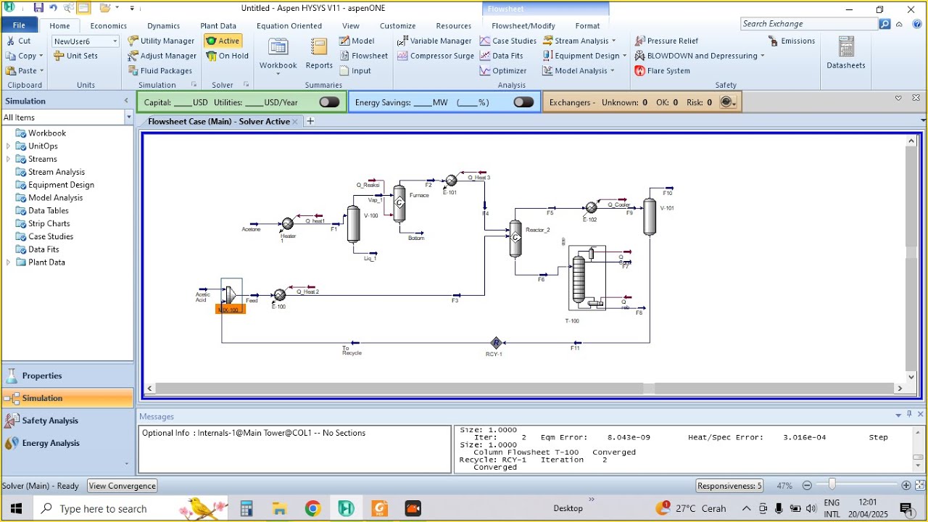
Task: Open Fluid Packages
Action: [160, 71]
